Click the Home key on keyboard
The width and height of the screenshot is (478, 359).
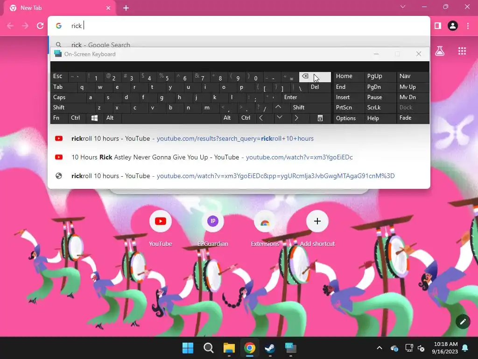pyautogui.click(x=349, y=76)
